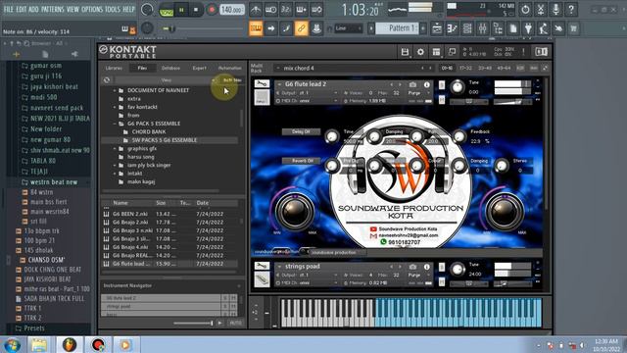The image size is (627, 353).
Task: Click the Tune knob of G6 flute lead 2
Action: point(458,86)
